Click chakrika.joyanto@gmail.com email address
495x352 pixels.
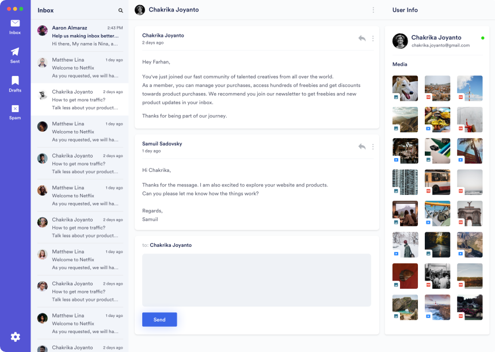click(x=440, y=45)
